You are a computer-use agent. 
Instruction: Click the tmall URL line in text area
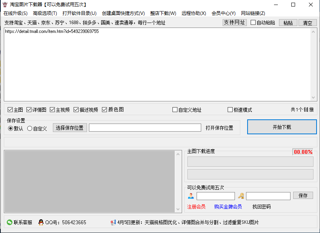pyautogui.click(x=52, y=31)
